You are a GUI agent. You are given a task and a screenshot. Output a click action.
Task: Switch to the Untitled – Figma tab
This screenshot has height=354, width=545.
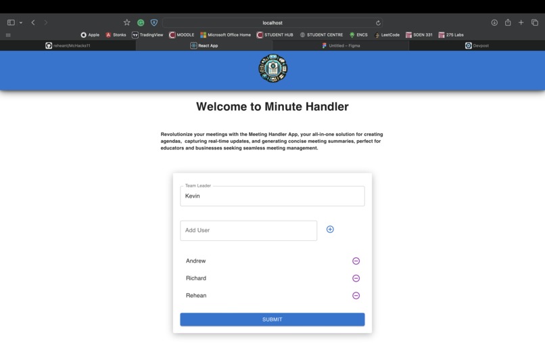pos(341,45)
